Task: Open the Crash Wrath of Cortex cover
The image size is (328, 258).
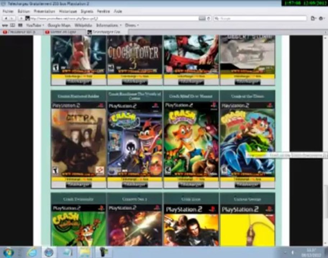Action: (x=135, y=139)
